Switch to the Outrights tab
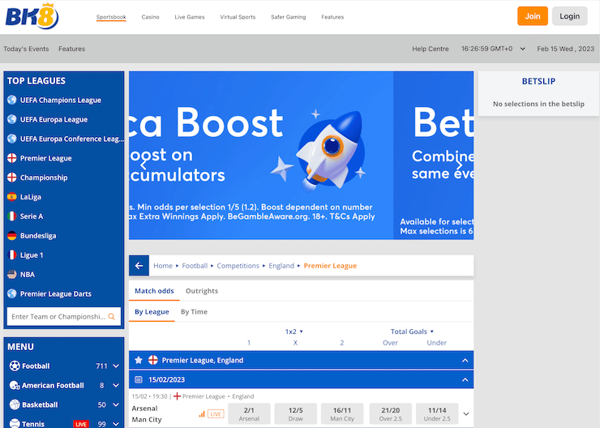The height and width of the screenshot is (428, 600). point(202,291)
